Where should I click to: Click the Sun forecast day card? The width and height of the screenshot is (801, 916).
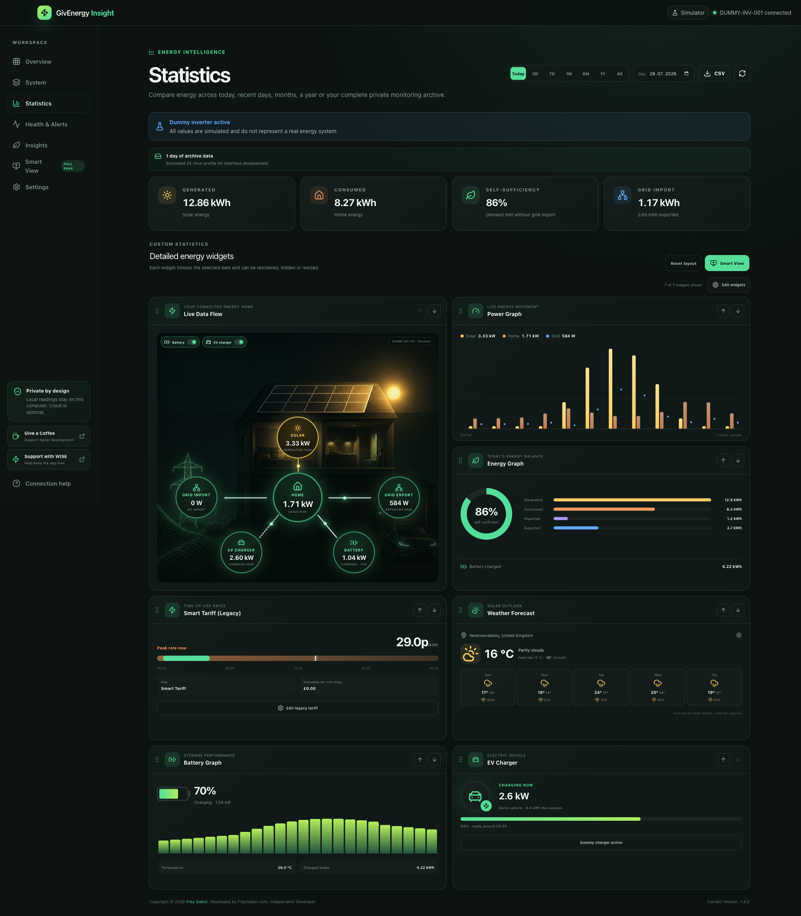[x=488, y=687]
